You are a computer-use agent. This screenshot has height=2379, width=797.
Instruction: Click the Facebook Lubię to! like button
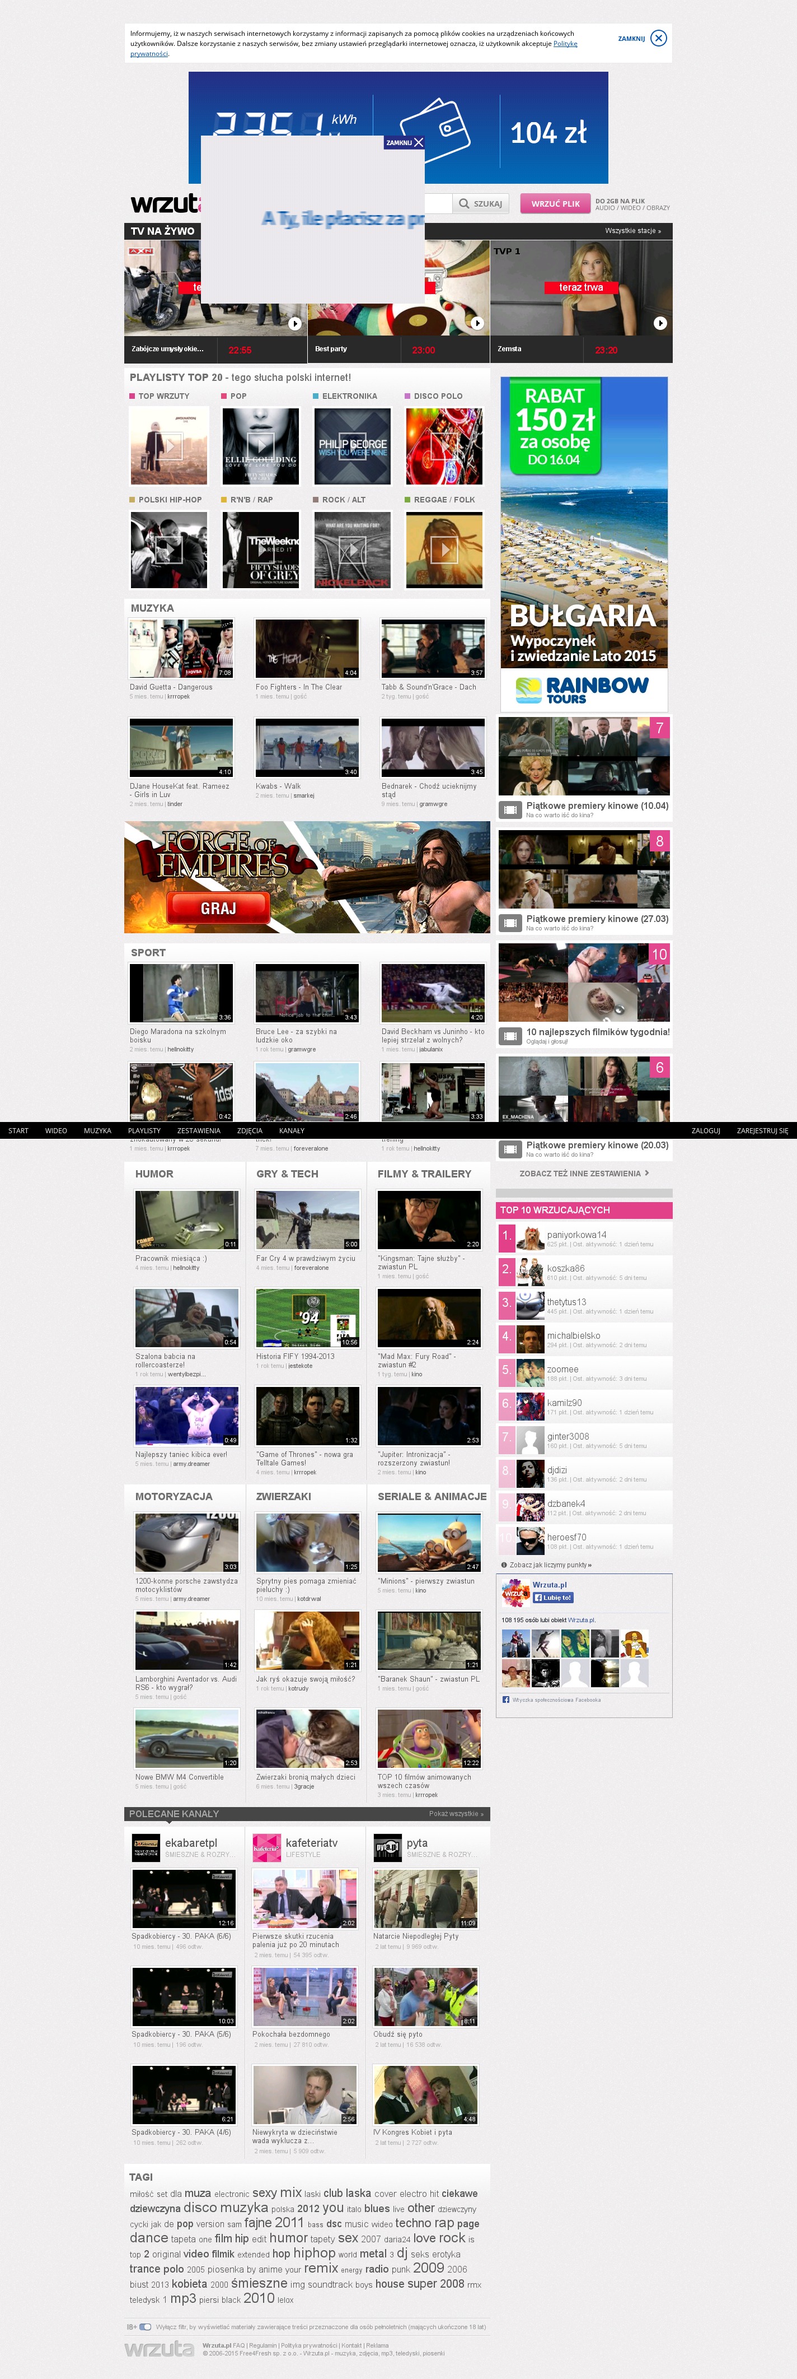[x=552, y=1597]
